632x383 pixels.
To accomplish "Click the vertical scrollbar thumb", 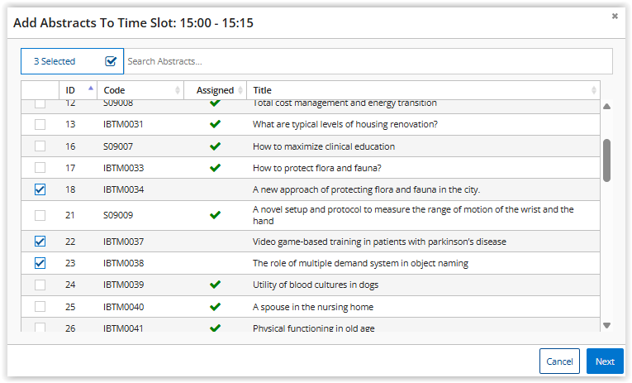I will pyautogui.click(x=607, y=160).
